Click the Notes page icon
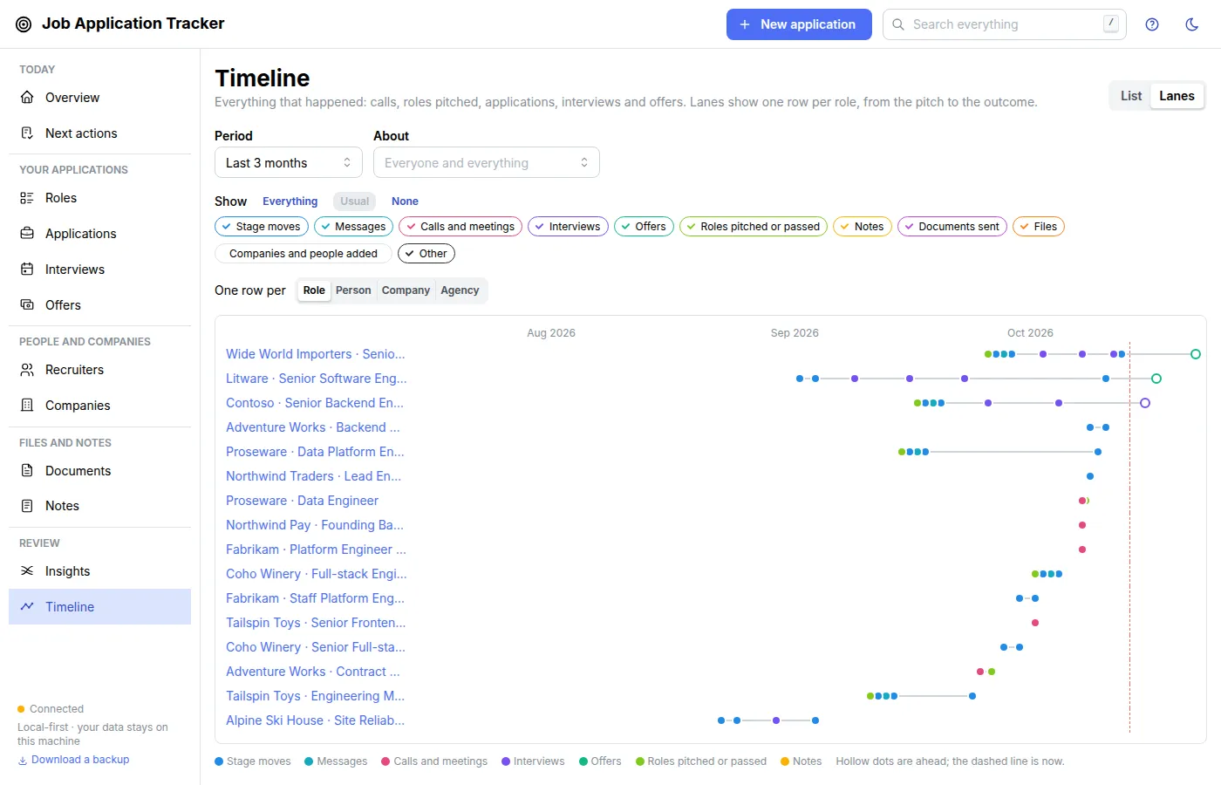The image size is (1221, 785). click(27, 506)
